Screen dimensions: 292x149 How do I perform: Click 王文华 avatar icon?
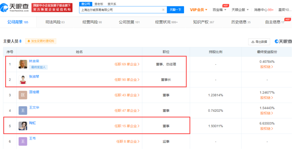23,110
